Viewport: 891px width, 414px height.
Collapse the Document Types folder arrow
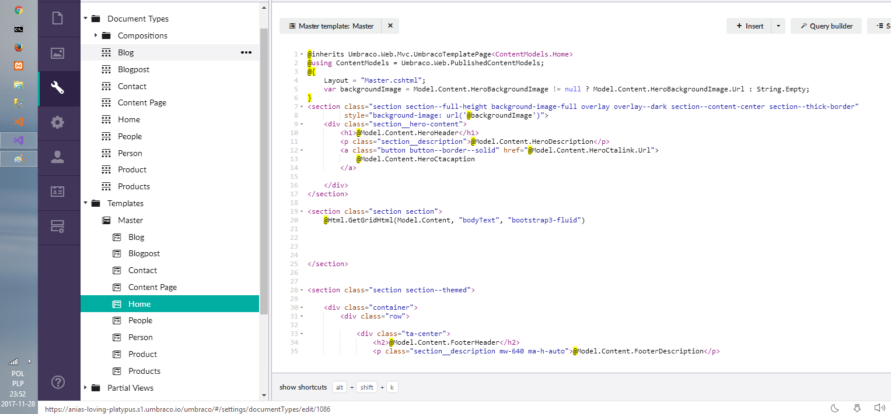tap(85, 19)
